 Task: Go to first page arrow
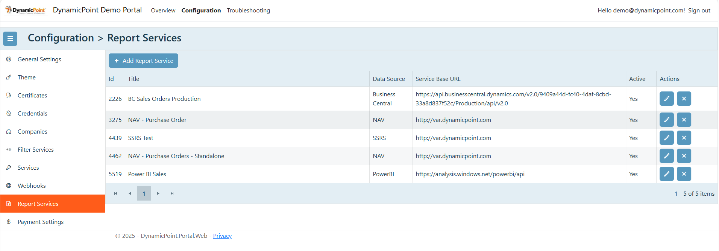pyautogui.click(x=115, y=193)
